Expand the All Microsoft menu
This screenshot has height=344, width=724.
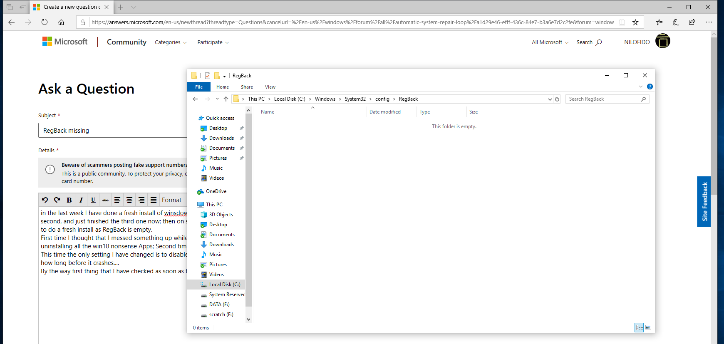point(550,42)
